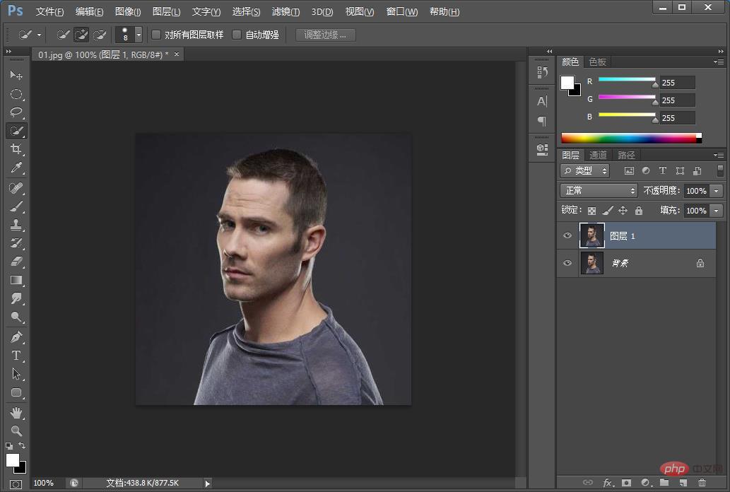Select the Lasso tool

[16, 112]
